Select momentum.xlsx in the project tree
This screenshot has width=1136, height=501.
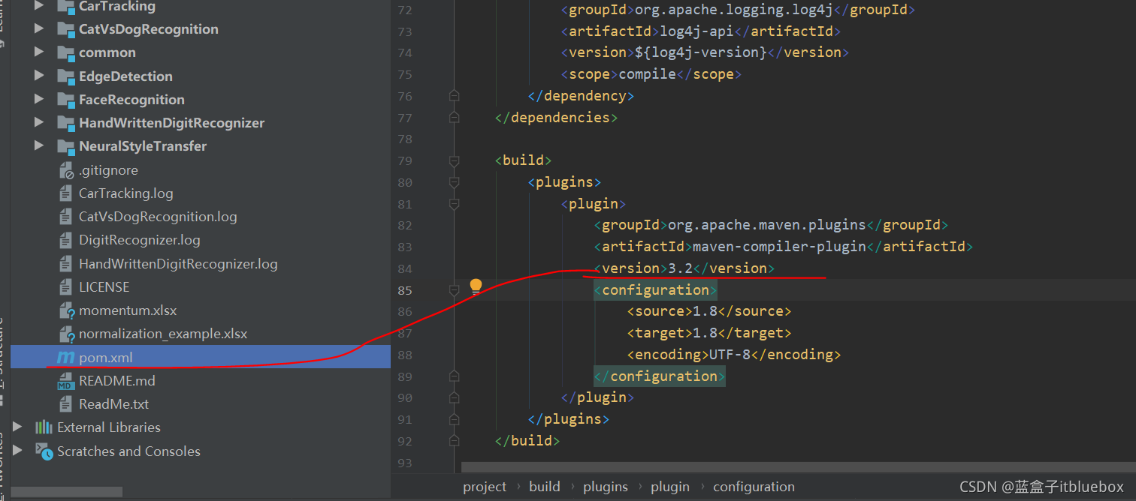[x=128, y=310]
